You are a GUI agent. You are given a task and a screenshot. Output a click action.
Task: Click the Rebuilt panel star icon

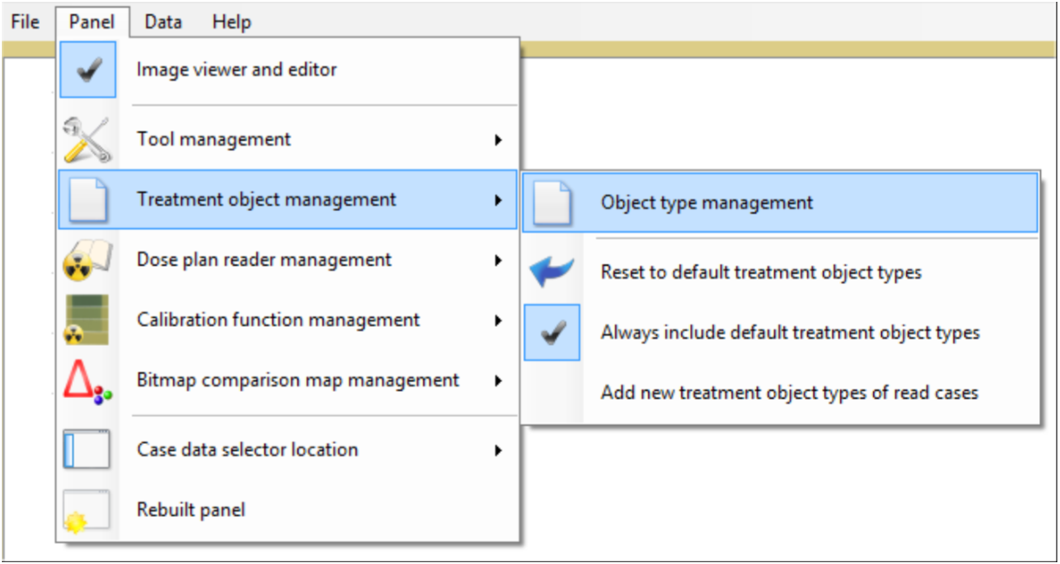pos(87,510)
